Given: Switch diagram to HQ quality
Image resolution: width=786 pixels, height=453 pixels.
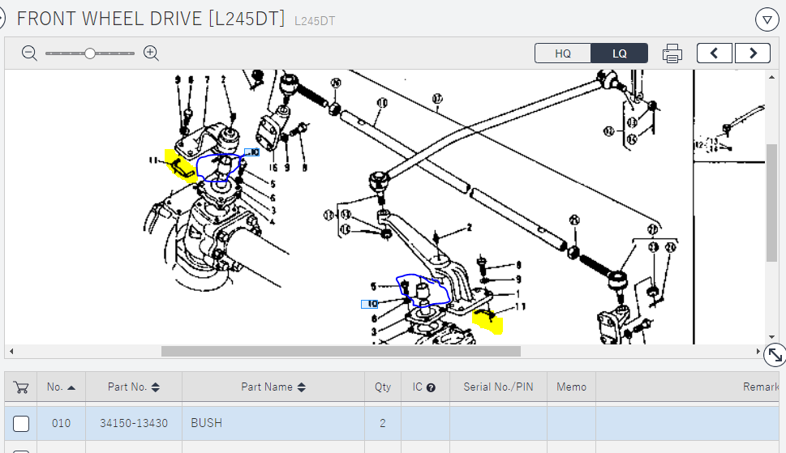Looking at the screenshot, I should coord(563,53).
